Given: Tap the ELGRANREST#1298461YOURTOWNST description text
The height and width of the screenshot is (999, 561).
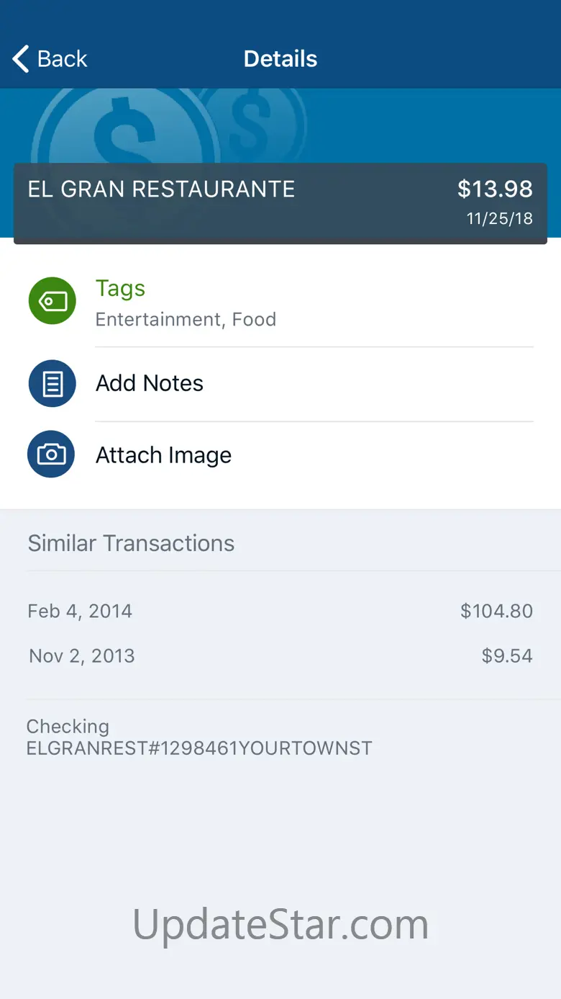Looking at the screenshot, I should (199, 748).
